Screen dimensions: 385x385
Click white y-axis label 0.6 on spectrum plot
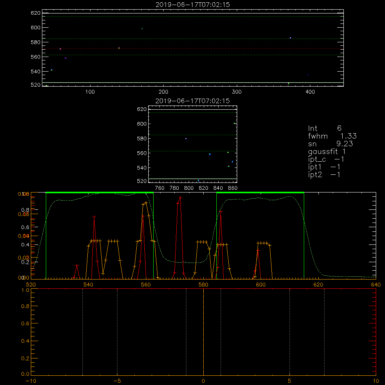click(25, 228)
